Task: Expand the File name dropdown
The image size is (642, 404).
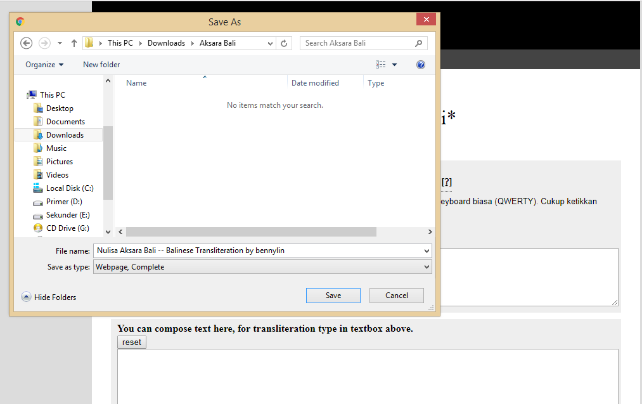Action: 427,251
